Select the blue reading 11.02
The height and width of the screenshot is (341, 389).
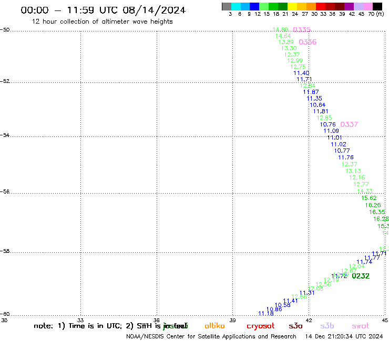tap(339, 144)
